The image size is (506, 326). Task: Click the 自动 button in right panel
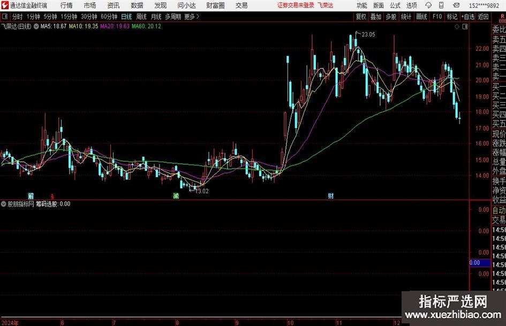[x=499, y=210]
